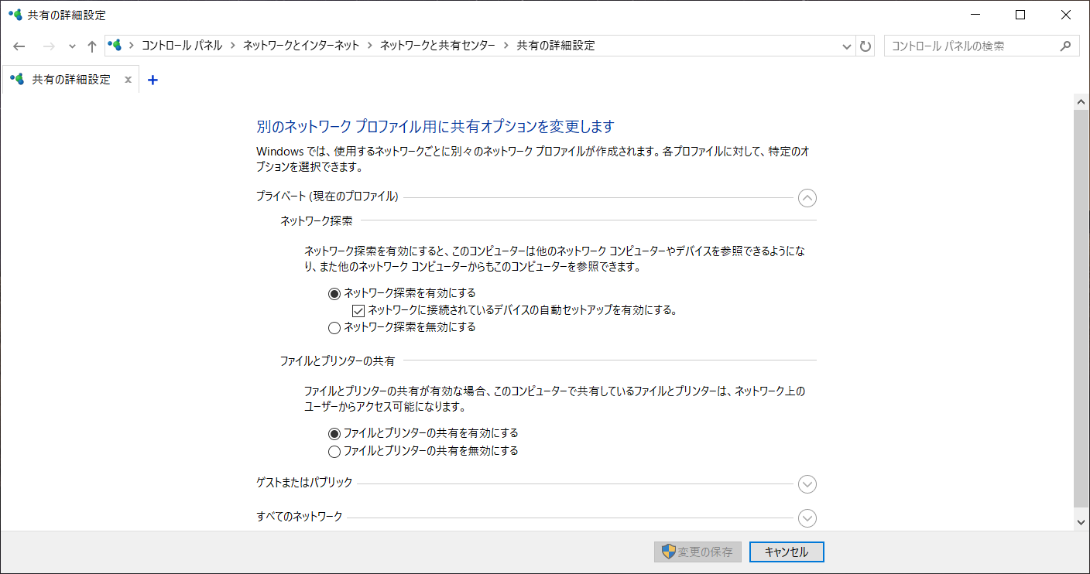
Task: Select ネットワーク探索を無効にする radio button
Action: click(334, 327)
